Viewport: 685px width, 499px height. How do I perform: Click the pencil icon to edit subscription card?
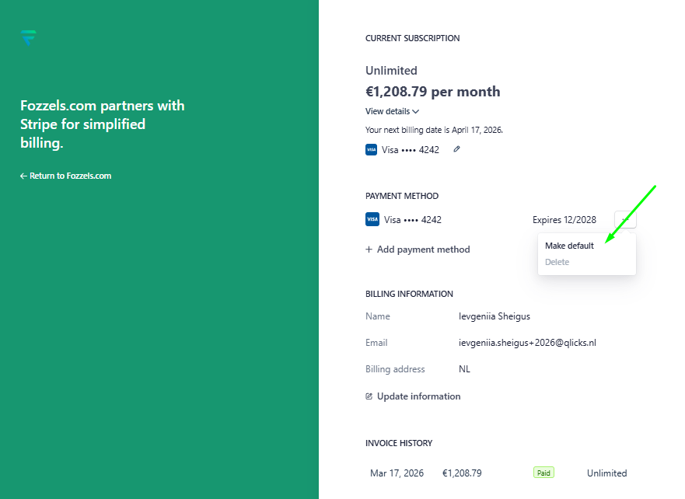pos(456,149)
